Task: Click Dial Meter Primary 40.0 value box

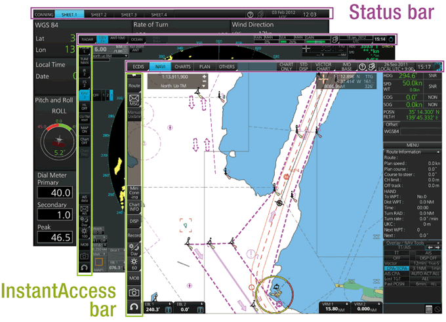Action: pos(55,193)
